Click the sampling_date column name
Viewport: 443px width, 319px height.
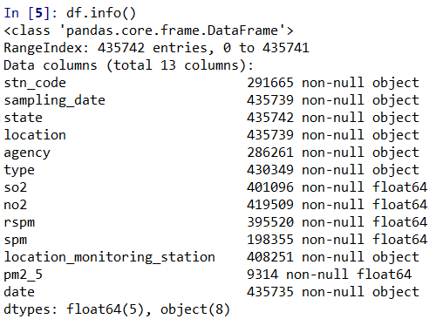[54, 100]
